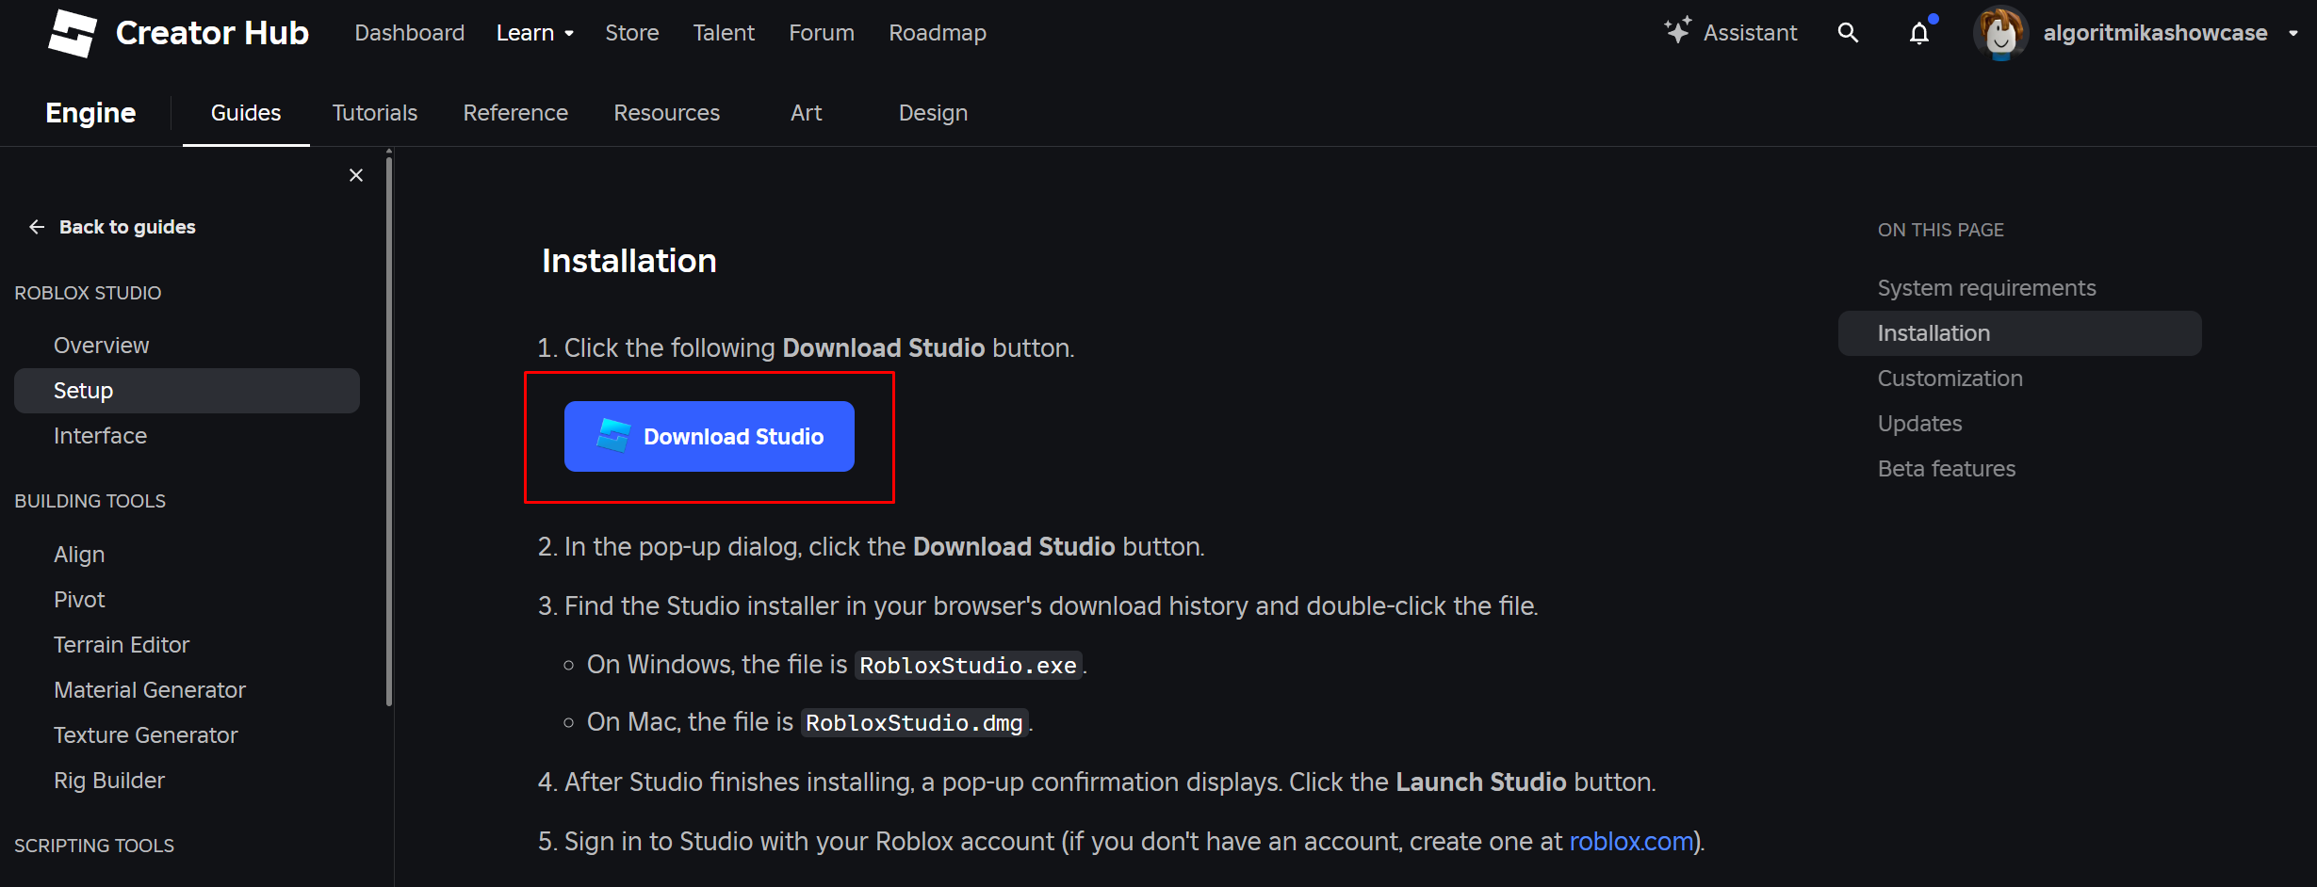Screen dimensions: 2317x887
Task: Switch to the Tutorials tab
Action: (374, 113)
